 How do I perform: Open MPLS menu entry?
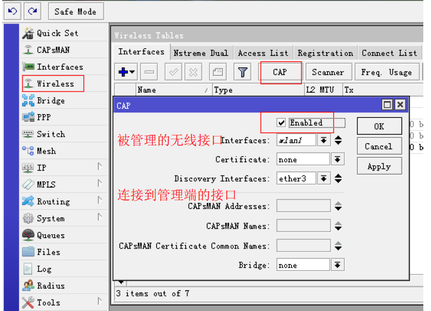click(65, 184)
